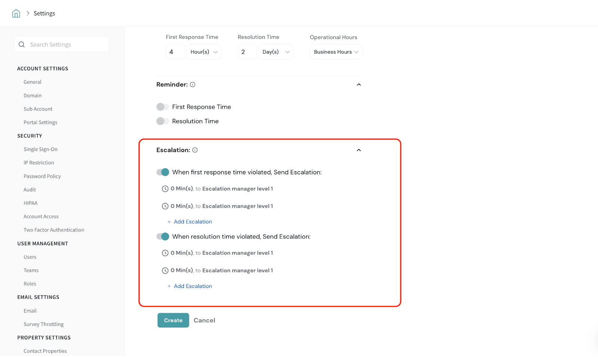Open Password Policy in the sidebar

click(42, 176)
